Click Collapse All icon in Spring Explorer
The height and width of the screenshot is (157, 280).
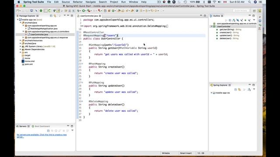(x=235, y=89)
